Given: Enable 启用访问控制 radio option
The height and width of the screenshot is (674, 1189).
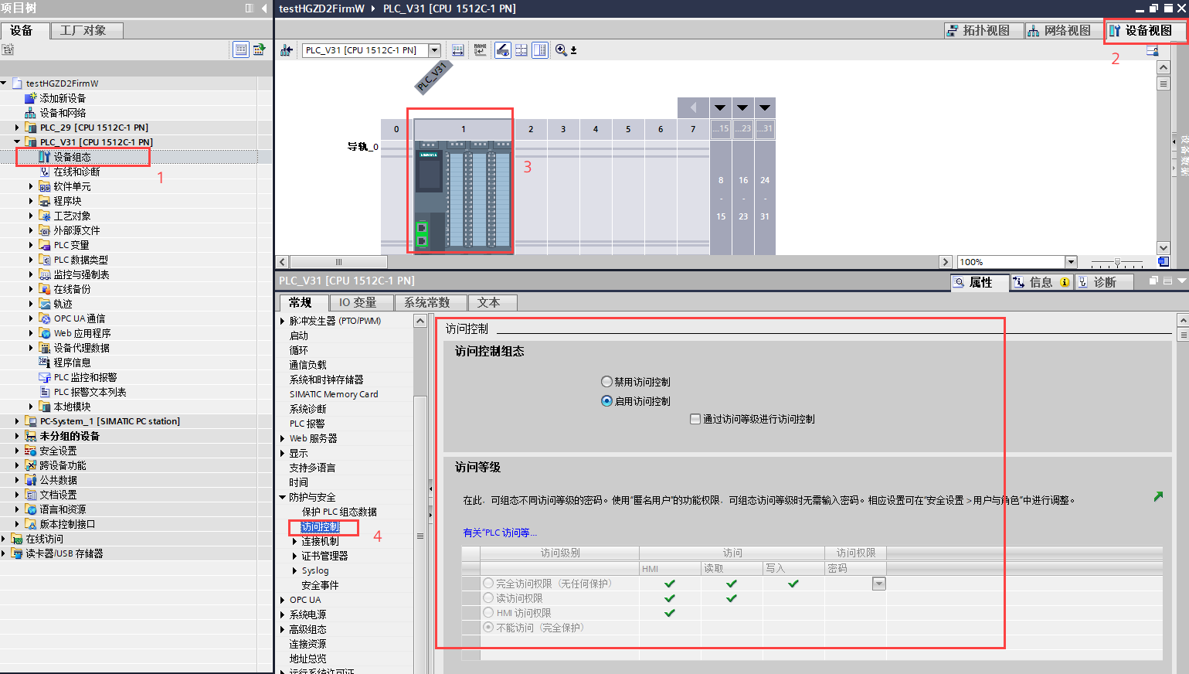Looking at the screenshot, I should pos(606,400).
